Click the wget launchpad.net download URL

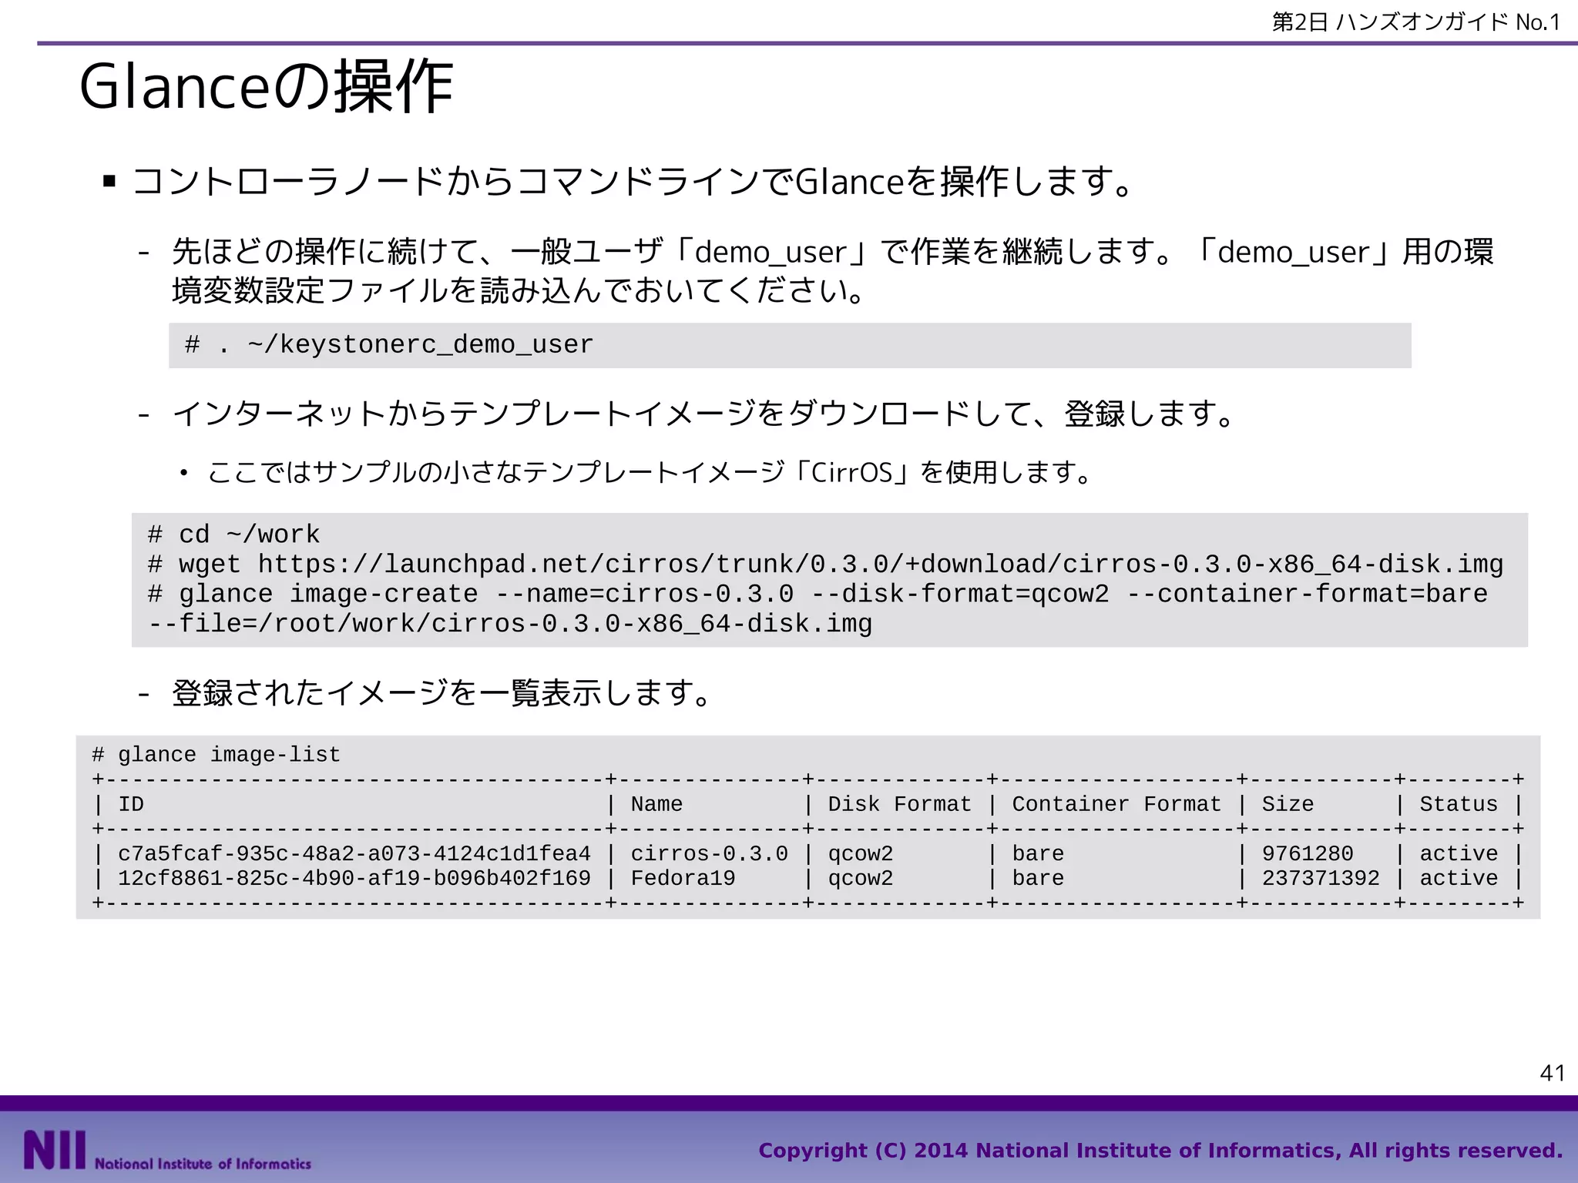[x=880, y=565]
